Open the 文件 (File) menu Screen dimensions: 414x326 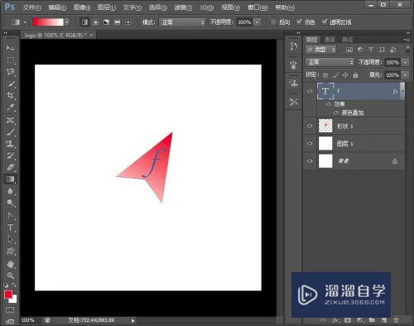tap(31, 7)
